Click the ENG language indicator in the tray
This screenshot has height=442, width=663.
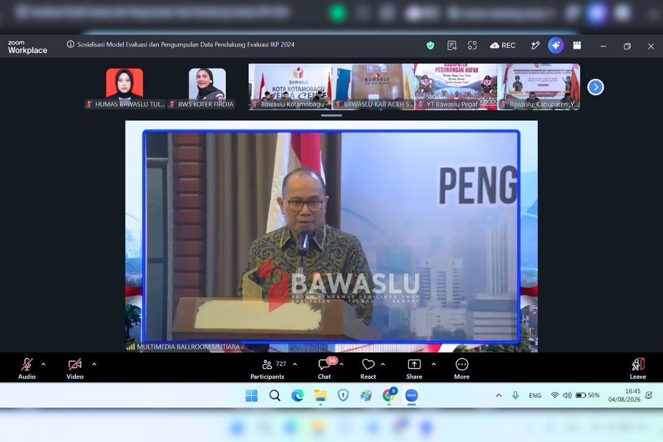[x=535, y=395]
